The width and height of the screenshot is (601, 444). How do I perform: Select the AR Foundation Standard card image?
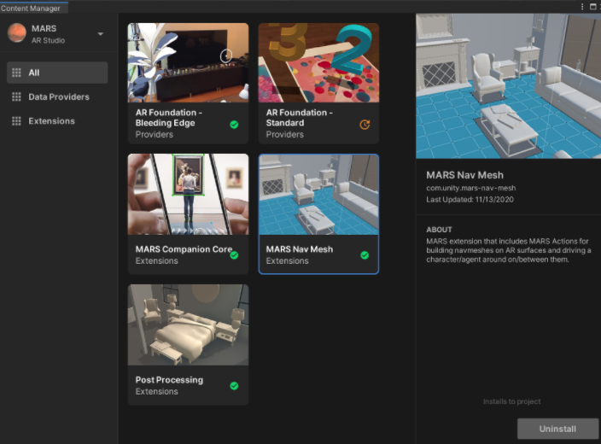(x=318, y=61)
